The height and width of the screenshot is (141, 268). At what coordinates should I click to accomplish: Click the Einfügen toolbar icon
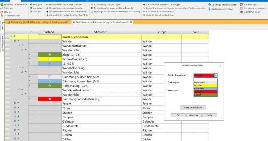(x=31, y=5)
